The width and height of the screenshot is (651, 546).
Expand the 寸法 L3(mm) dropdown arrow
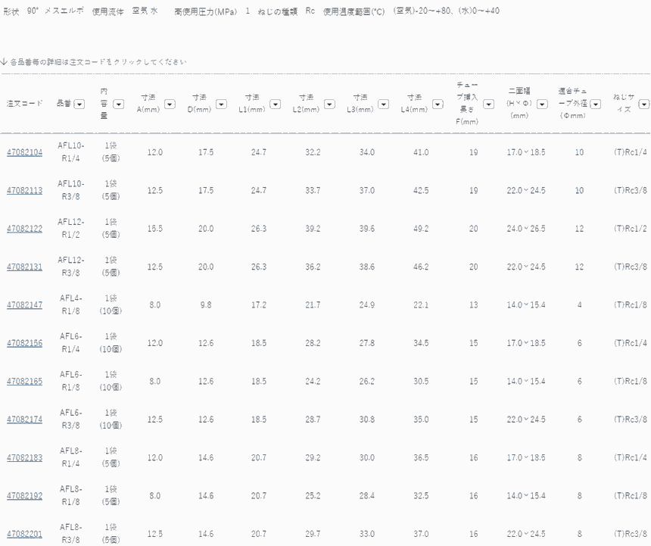382,104
